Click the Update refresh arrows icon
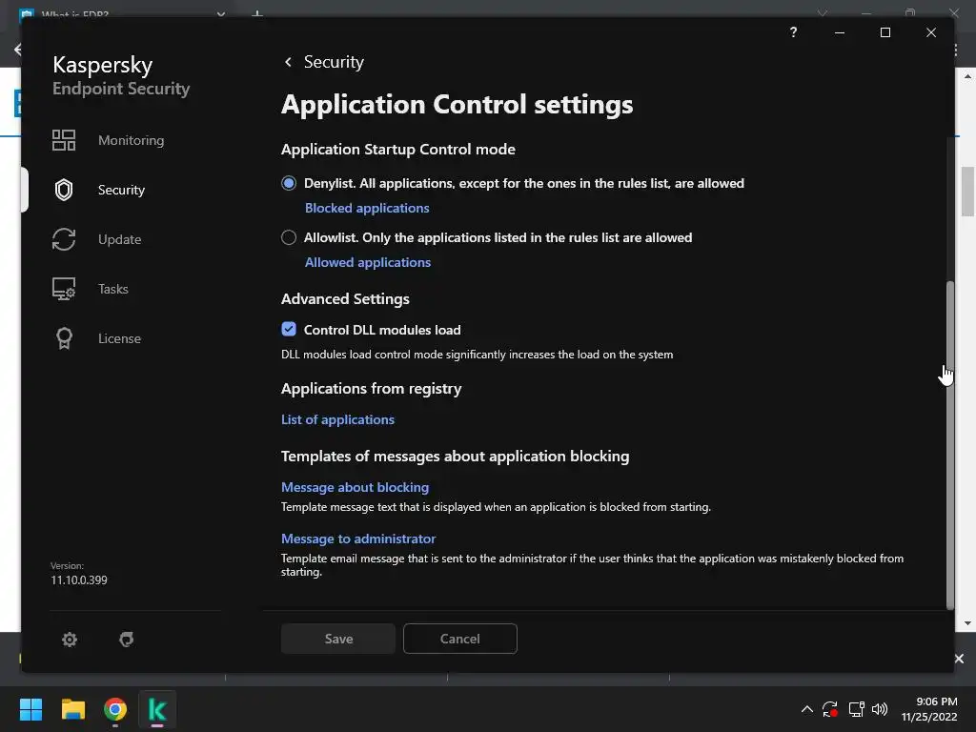This screenshot has height=732, width=976. tap(64, 239)
